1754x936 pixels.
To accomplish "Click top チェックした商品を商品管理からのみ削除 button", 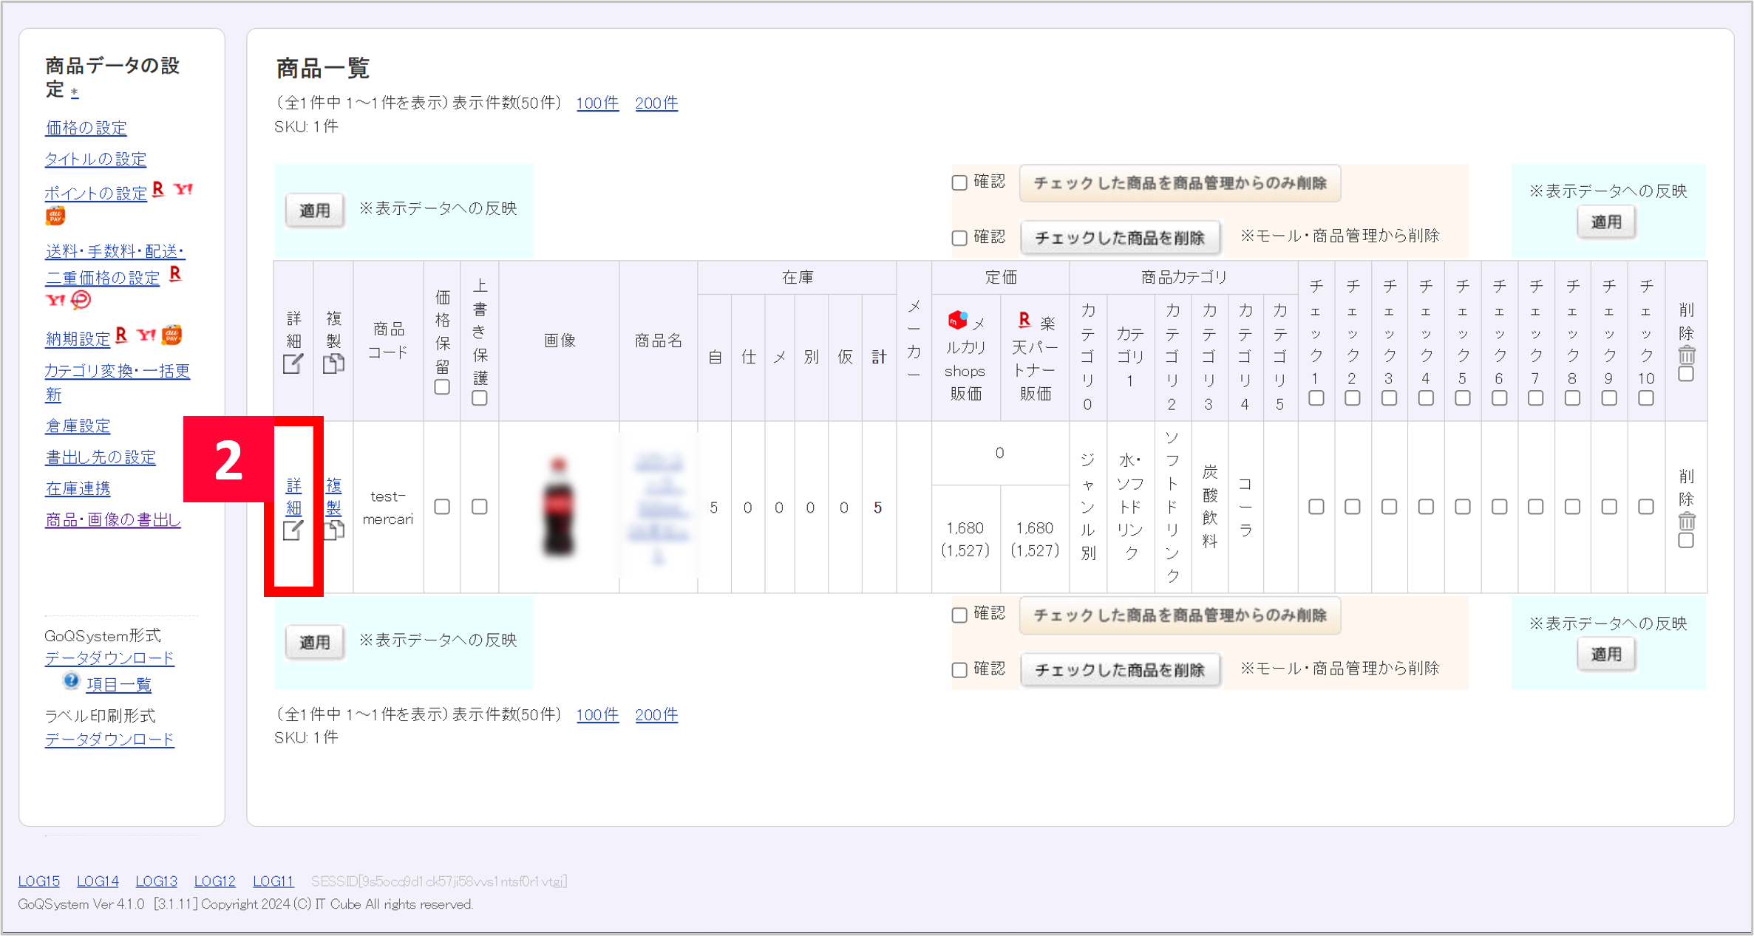I will pos(1180,183).
